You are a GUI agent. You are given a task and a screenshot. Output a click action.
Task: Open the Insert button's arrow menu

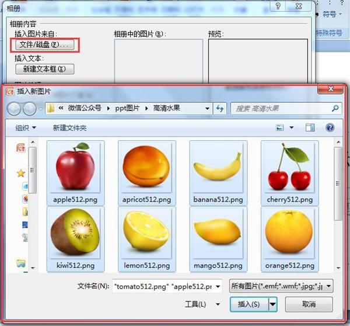pos(272,304)
